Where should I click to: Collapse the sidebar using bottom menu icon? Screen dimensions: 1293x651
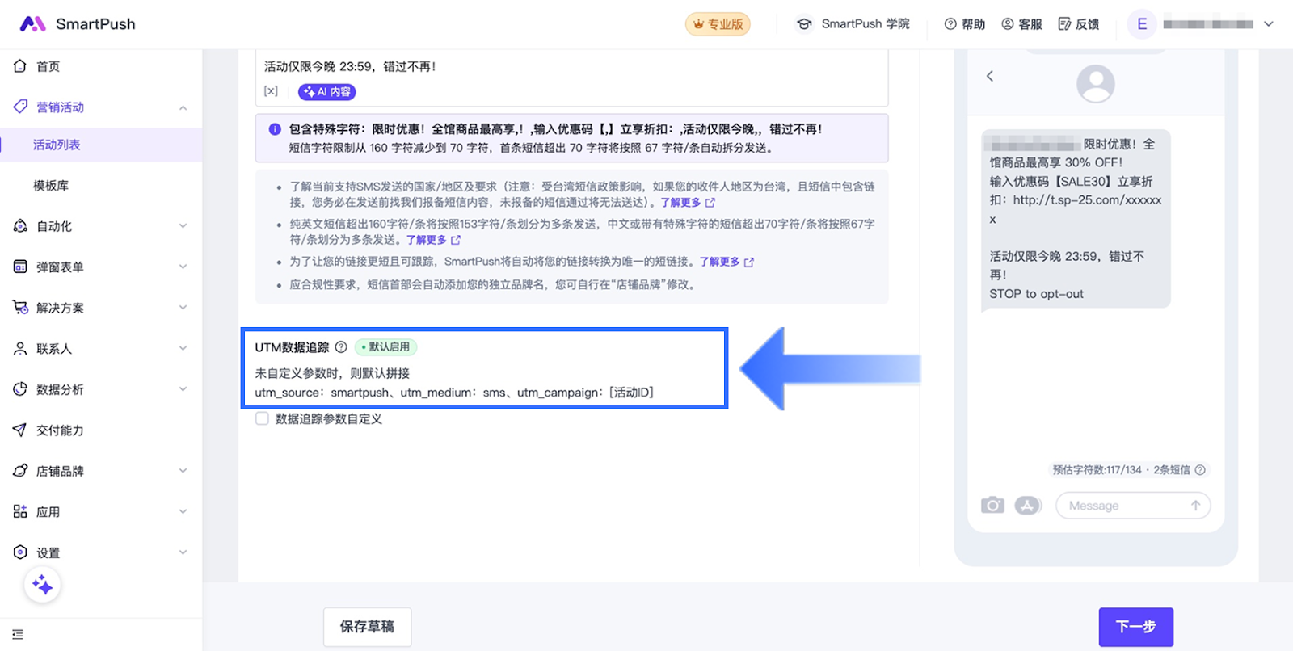click(18, 635)
